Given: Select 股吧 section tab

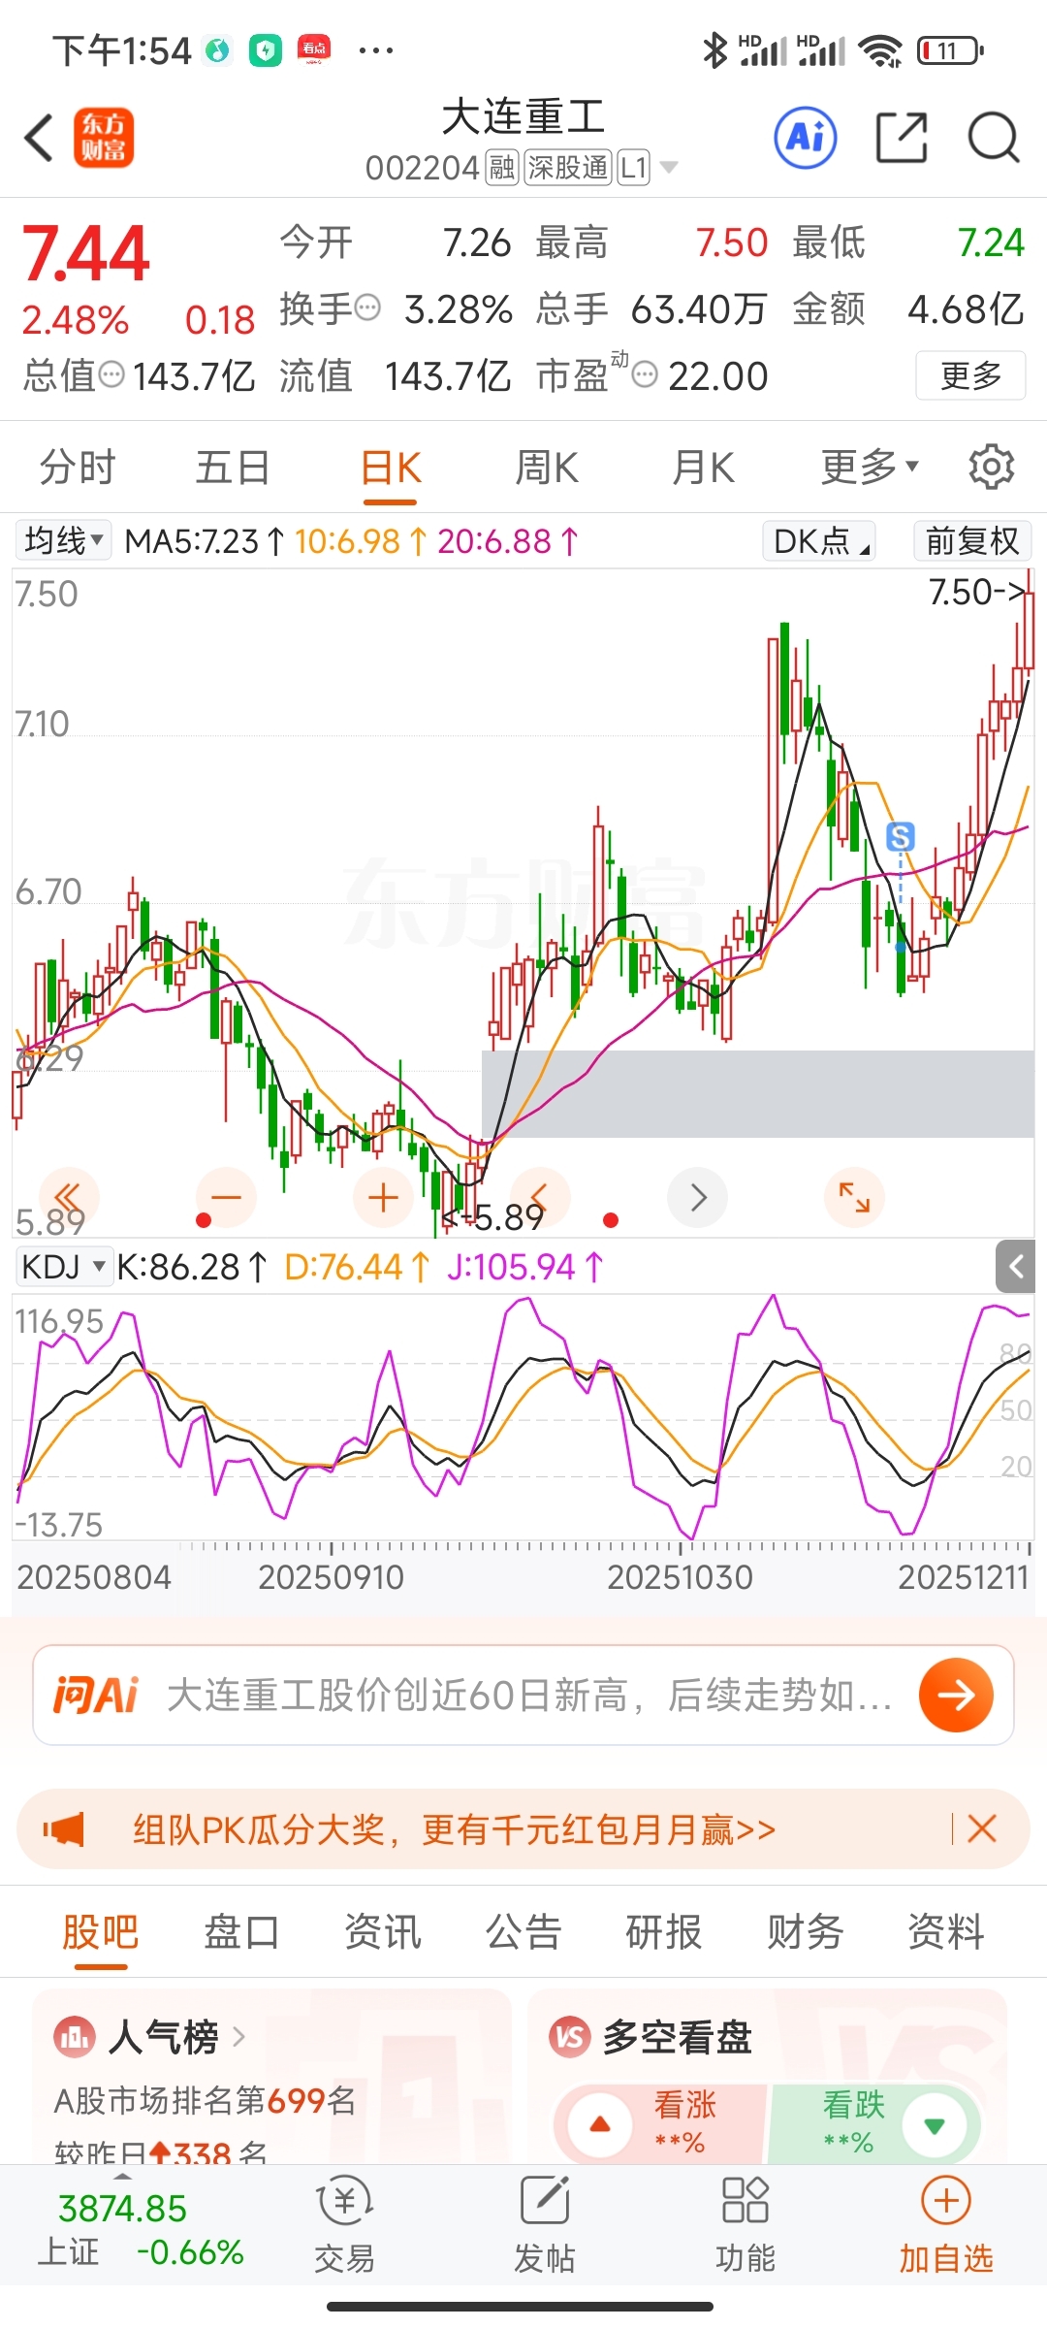Looking at the screenshot, I should (x=101, y=1931).
